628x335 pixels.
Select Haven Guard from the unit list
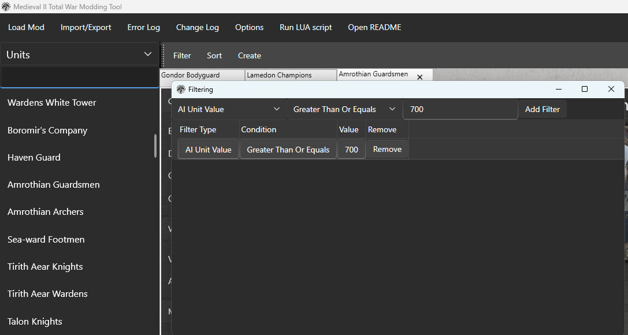coord(33,157)
